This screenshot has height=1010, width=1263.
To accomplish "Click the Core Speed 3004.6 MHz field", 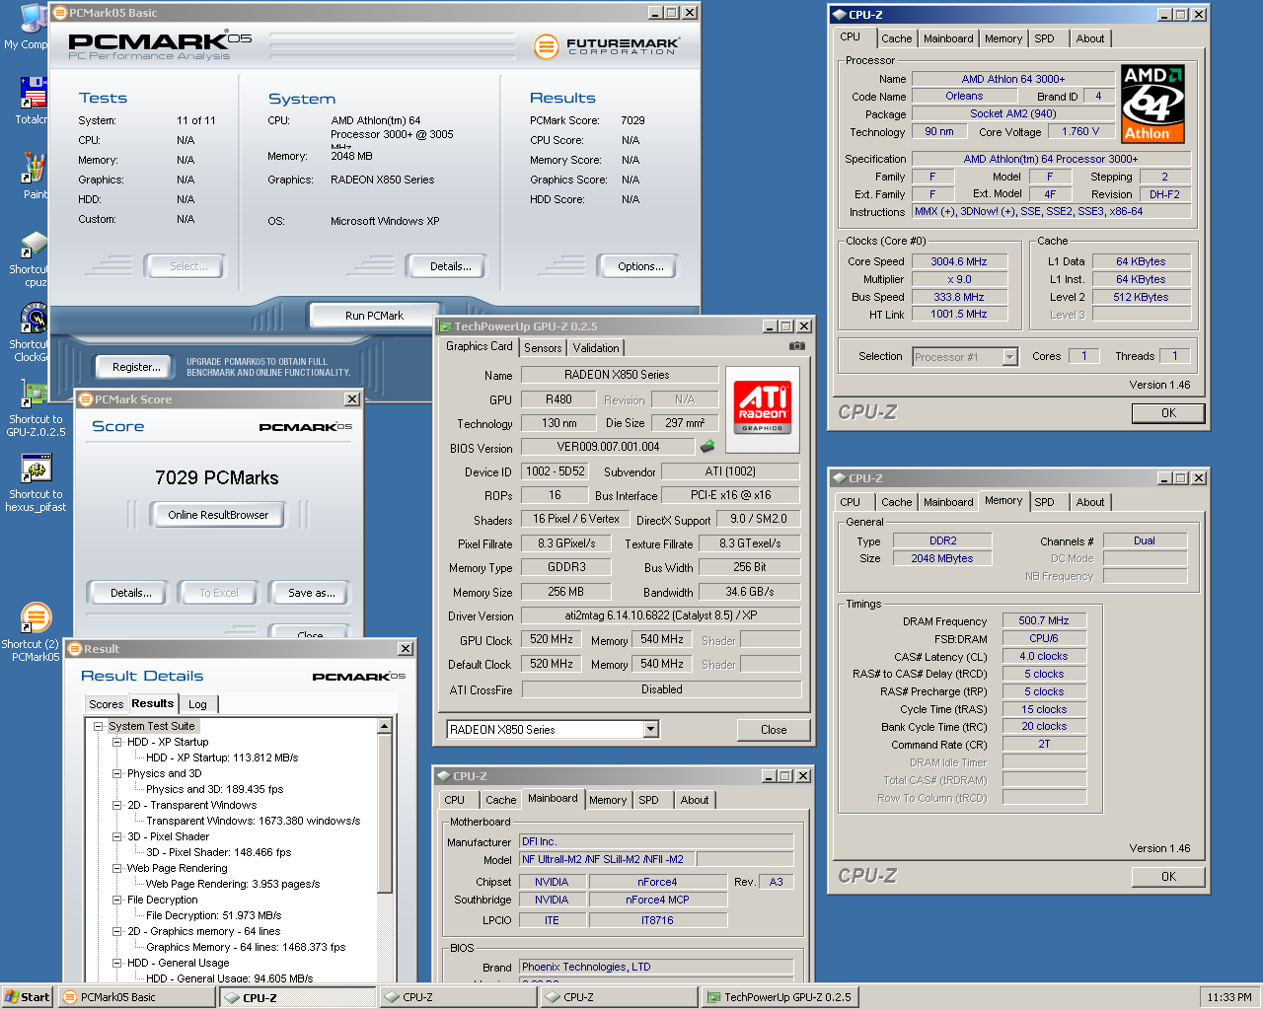I will pos(958,261).
